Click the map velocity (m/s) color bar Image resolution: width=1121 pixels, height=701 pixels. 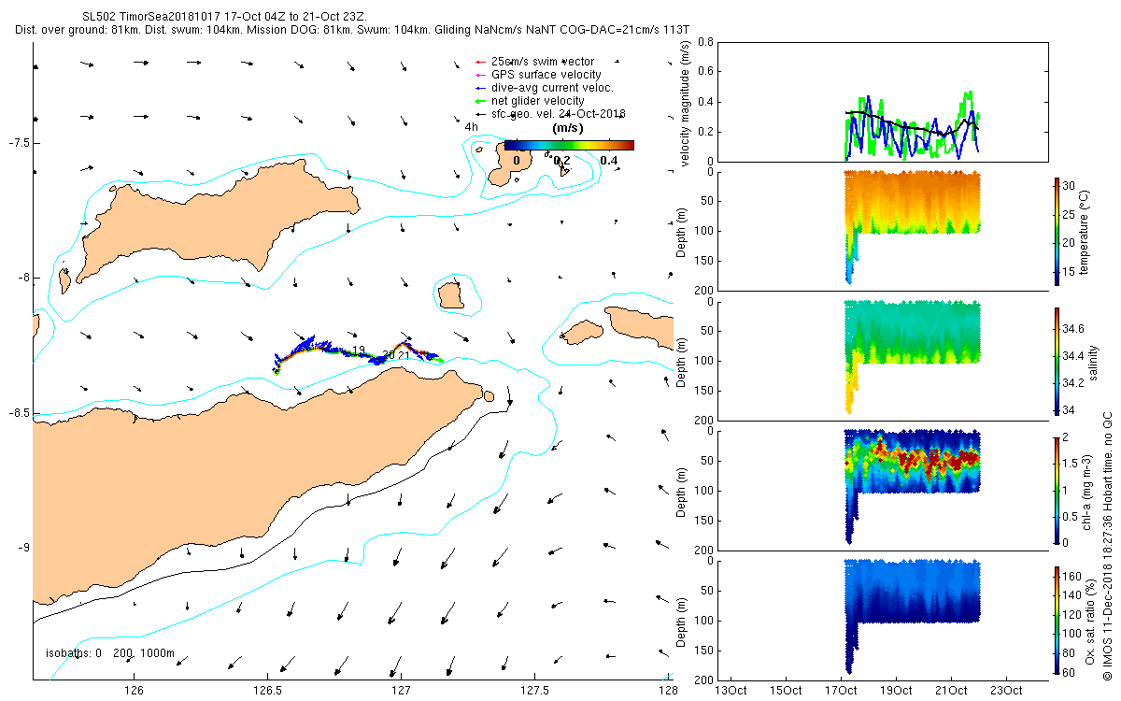(569, 145)
